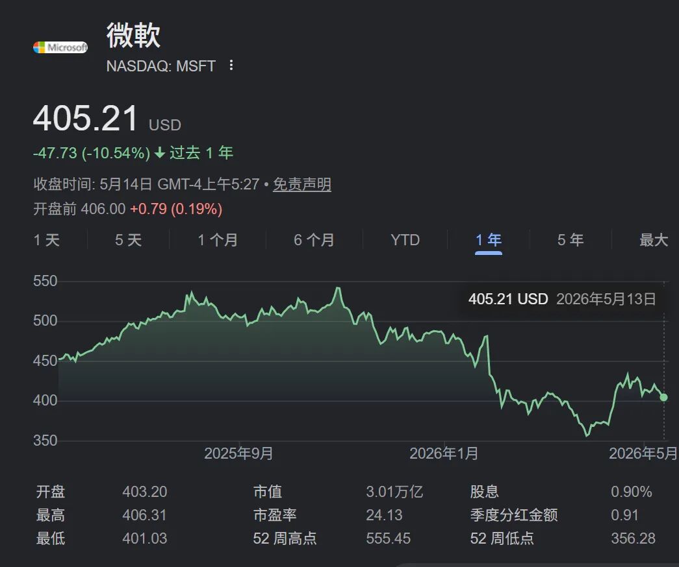
Task: Click the 350 y-axis label
Action: point(45,440)
